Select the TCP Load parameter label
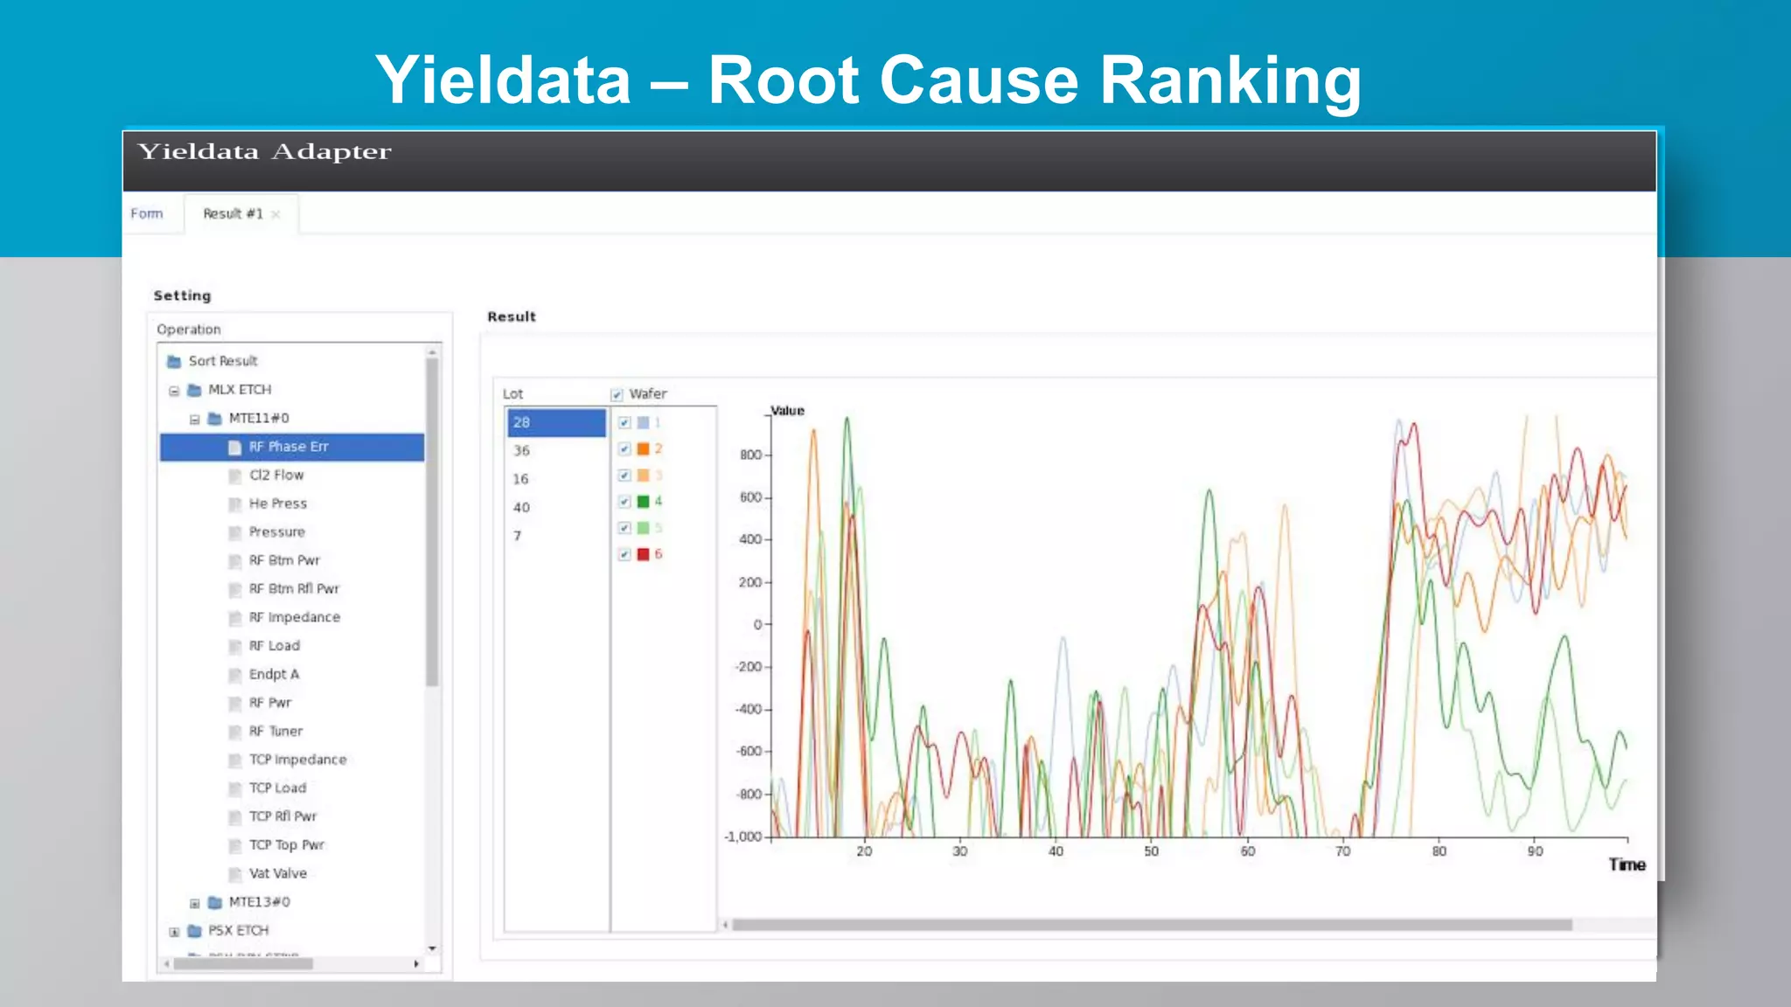Image resolution: width=1791 pixels, height=1007 pixels. click(278, 788)
